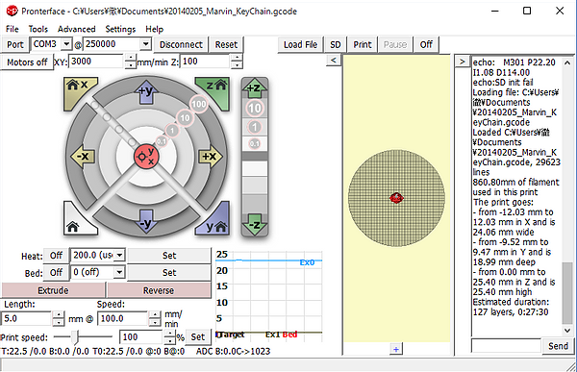
Task: Open the Advanced menu
Action: pos(77,29)
